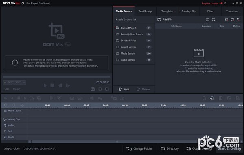Click the Change Folder button
Image resolution: width=244 pixels, height=155 pixels.
[139, 148]
